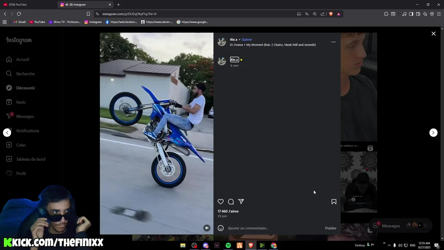Open the Gmail bookmark
Image resolution: width=444 pixels, height=250 pixels.
pos(19,22)
